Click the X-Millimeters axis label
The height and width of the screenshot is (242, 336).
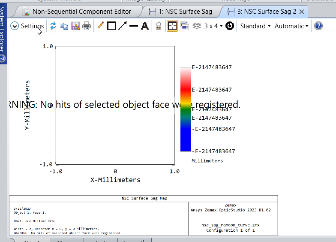[x=115, y=180]
